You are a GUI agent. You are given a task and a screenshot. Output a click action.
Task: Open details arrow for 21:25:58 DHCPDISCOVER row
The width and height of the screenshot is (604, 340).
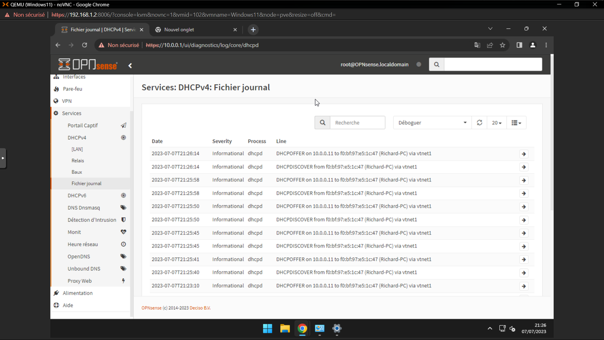[x=524, y=194]
